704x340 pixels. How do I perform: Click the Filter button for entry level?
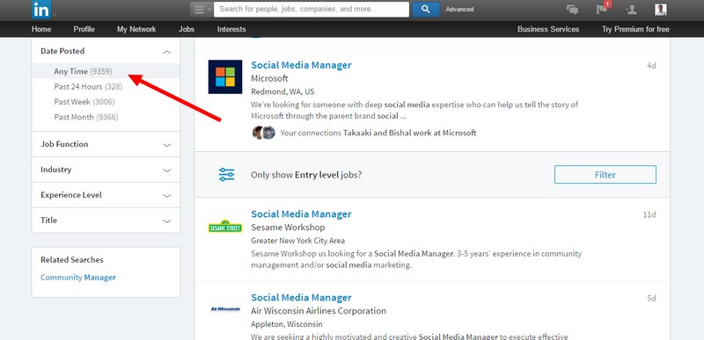tap(605, 175)
